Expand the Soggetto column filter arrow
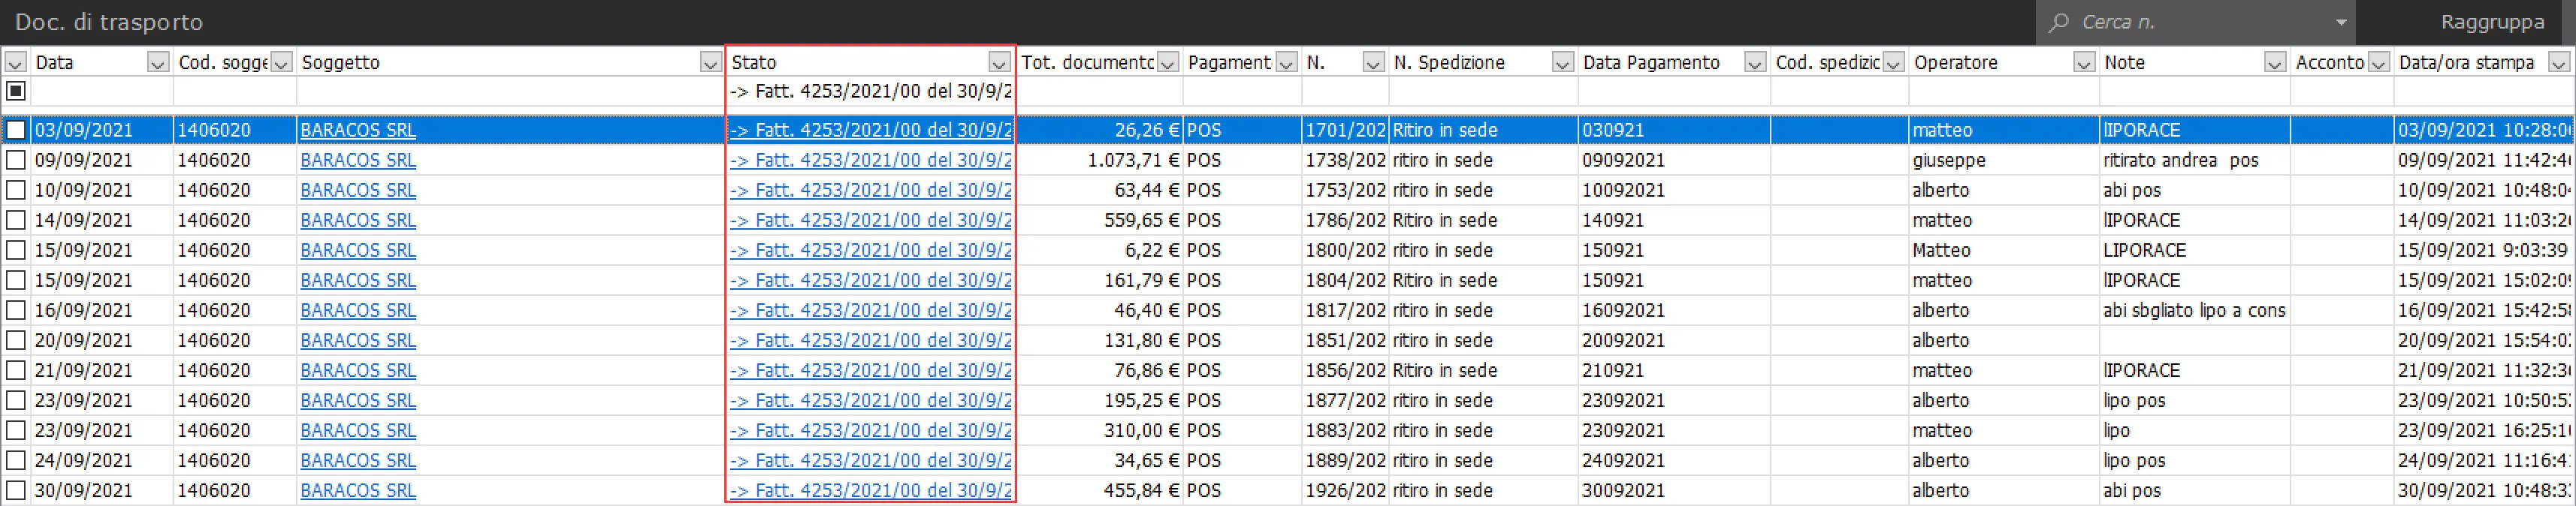Image resolution: width=2576 pixels, height=506 pixels. coord(710,62)
